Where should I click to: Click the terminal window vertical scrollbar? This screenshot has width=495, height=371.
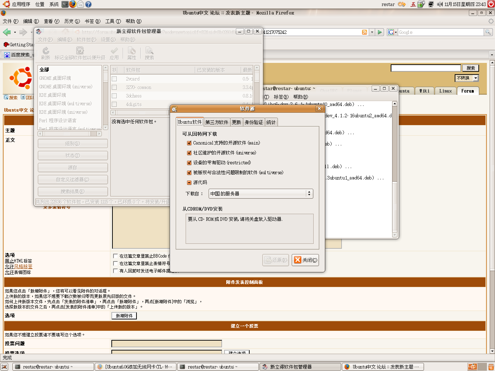pyautogui.click(x=395, y=170)
